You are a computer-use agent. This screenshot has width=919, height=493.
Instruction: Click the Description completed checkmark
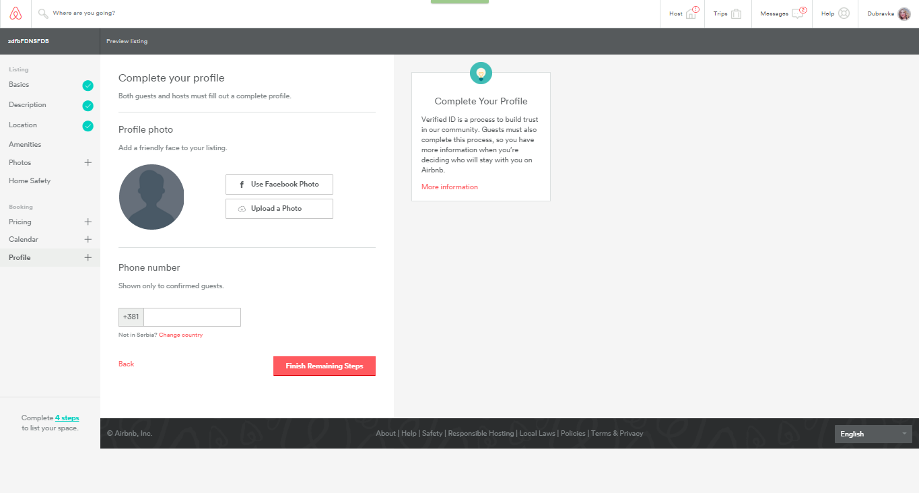88,106
